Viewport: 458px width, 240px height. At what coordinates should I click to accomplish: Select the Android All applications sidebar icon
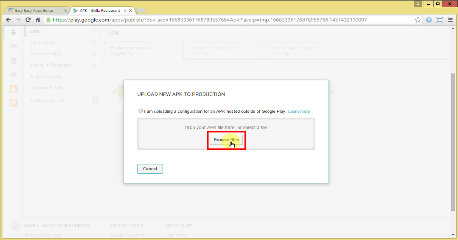click(x=13, y=33)
